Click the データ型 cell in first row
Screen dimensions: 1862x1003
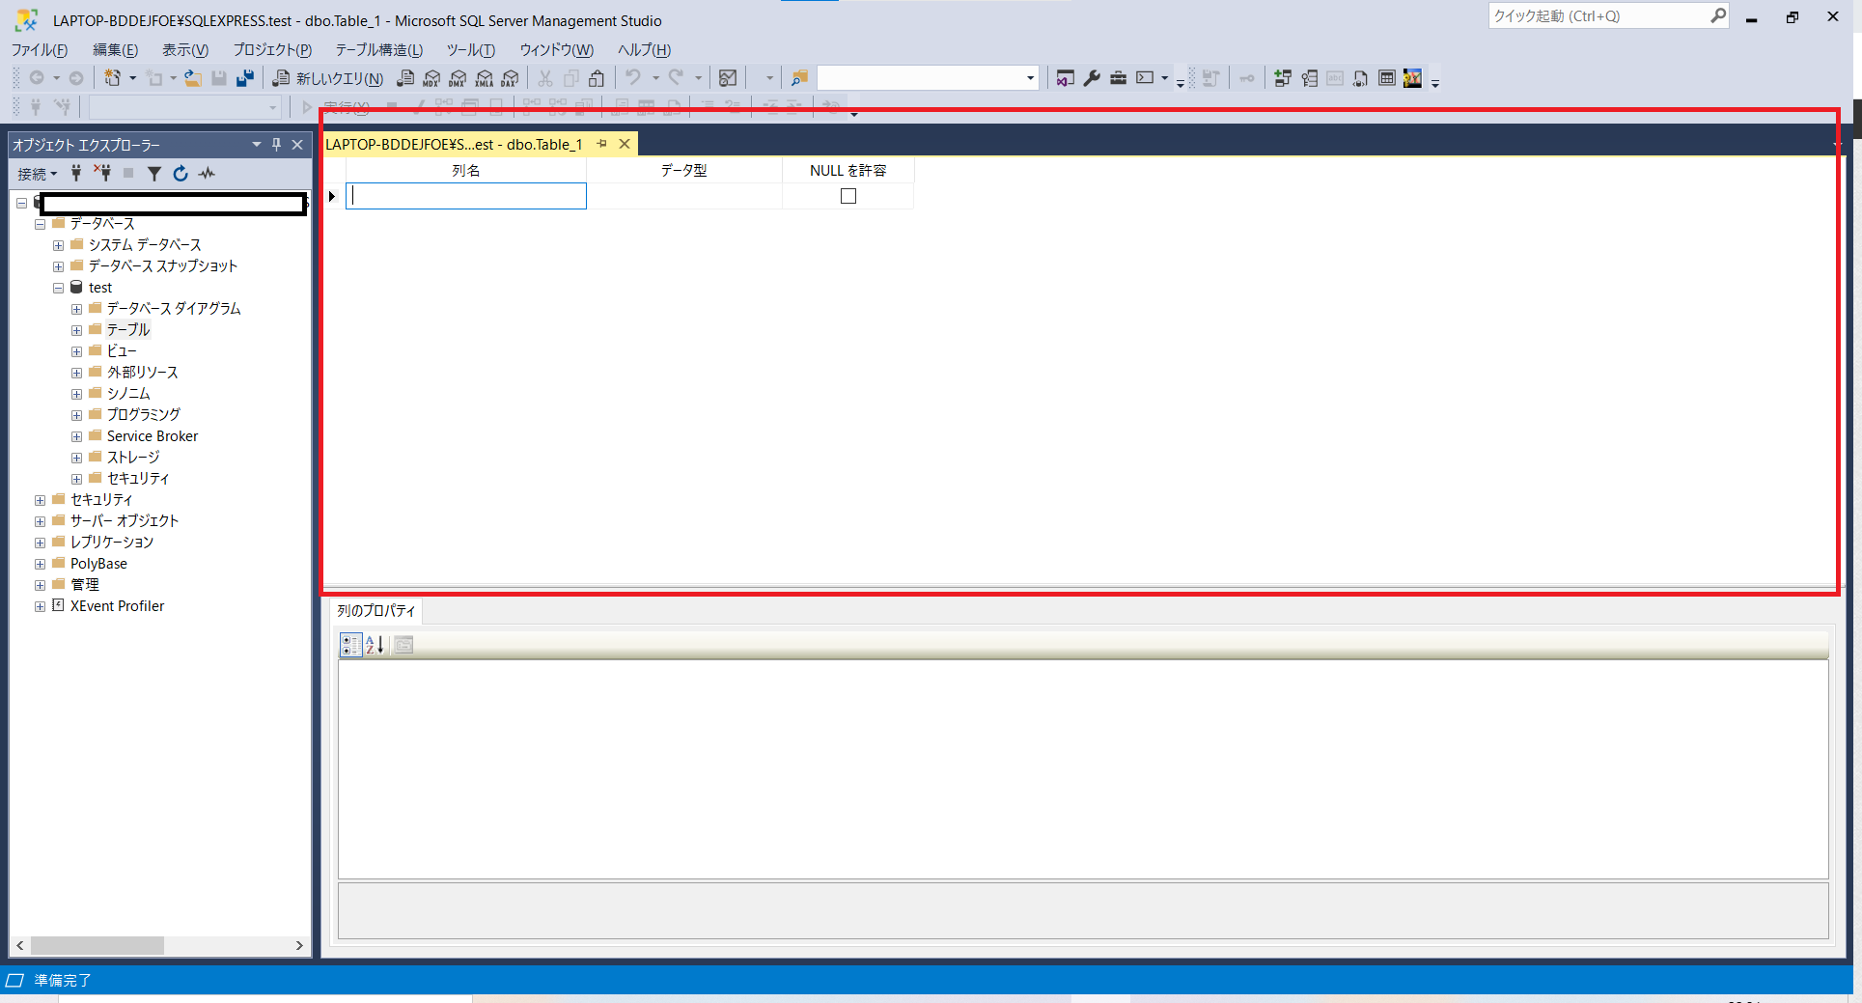(x=684, y=196)
